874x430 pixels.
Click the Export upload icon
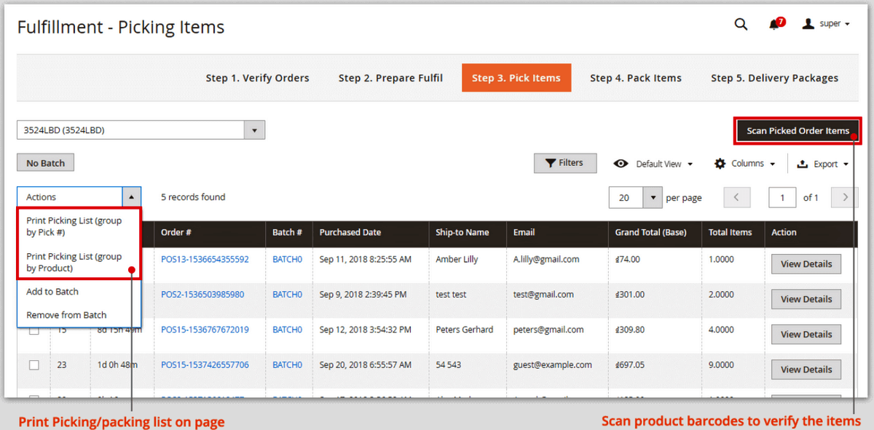point(803,164)
